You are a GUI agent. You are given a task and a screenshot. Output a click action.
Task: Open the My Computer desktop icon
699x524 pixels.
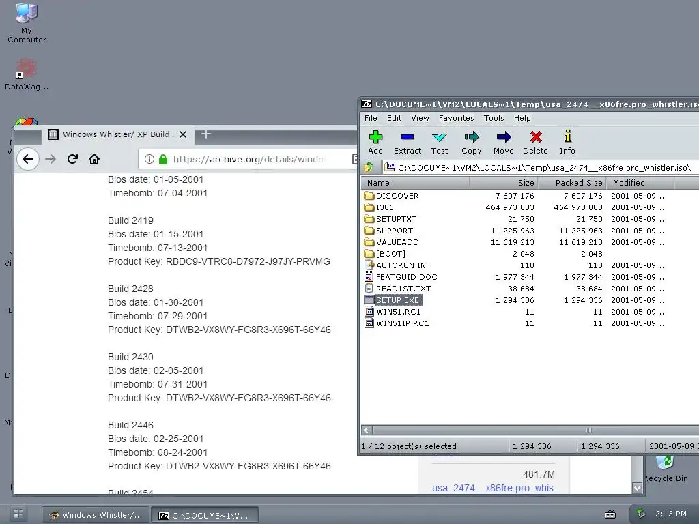click(x=27, y=23)
